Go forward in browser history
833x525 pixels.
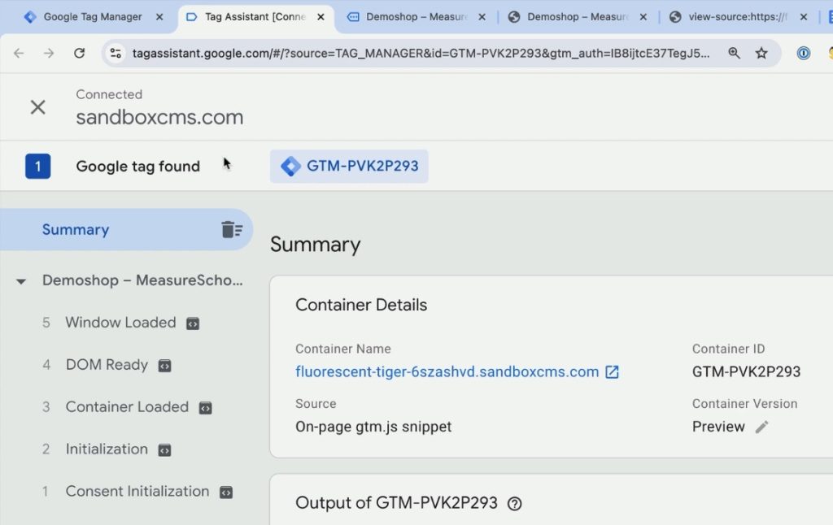tap(49, 53)
